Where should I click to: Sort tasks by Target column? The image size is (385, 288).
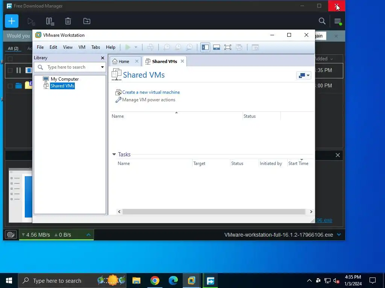[x=199, y=163]
